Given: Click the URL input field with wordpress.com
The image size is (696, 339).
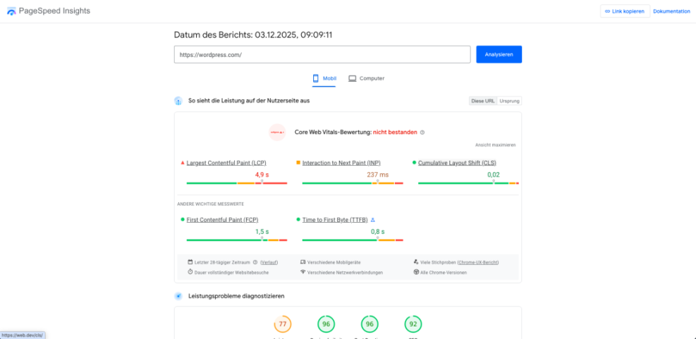Looking at the screenshot, I should click(322, 54).
